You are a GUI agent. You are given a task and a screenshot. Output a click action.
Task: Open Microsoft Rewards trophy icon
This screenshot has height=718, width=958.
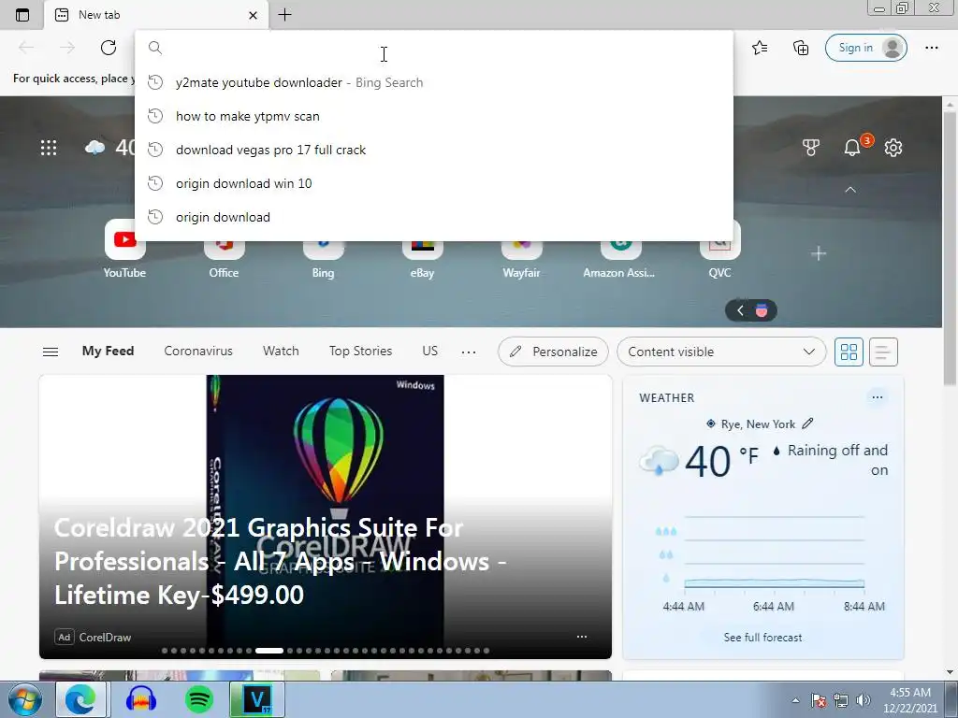pyautogui.click(x=811, y=147)
